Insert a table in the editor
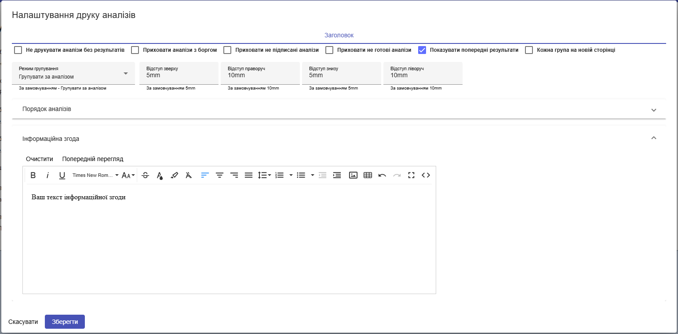 coord(368,175)
